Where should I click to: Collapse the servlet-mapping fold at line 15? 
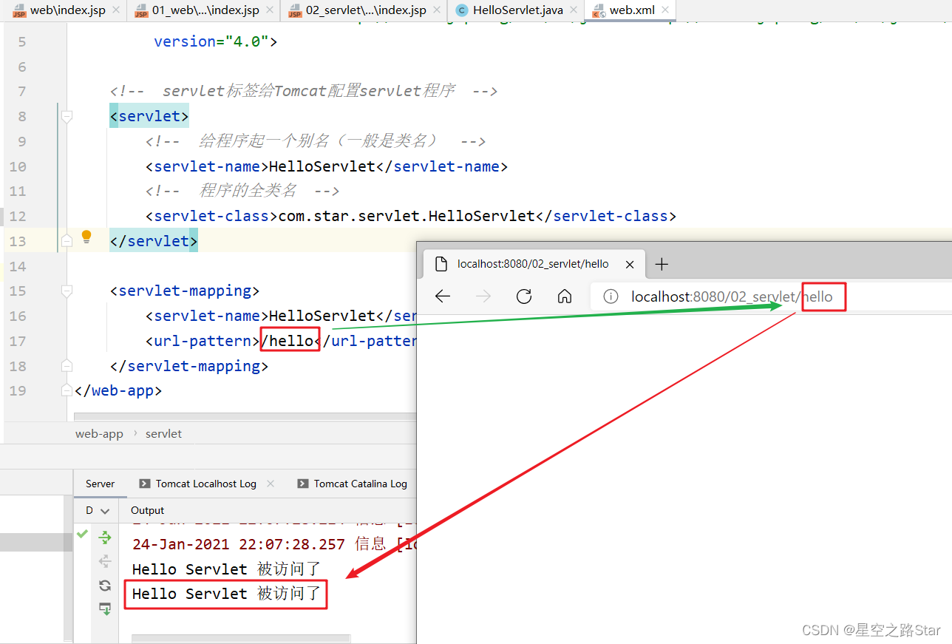67,291
